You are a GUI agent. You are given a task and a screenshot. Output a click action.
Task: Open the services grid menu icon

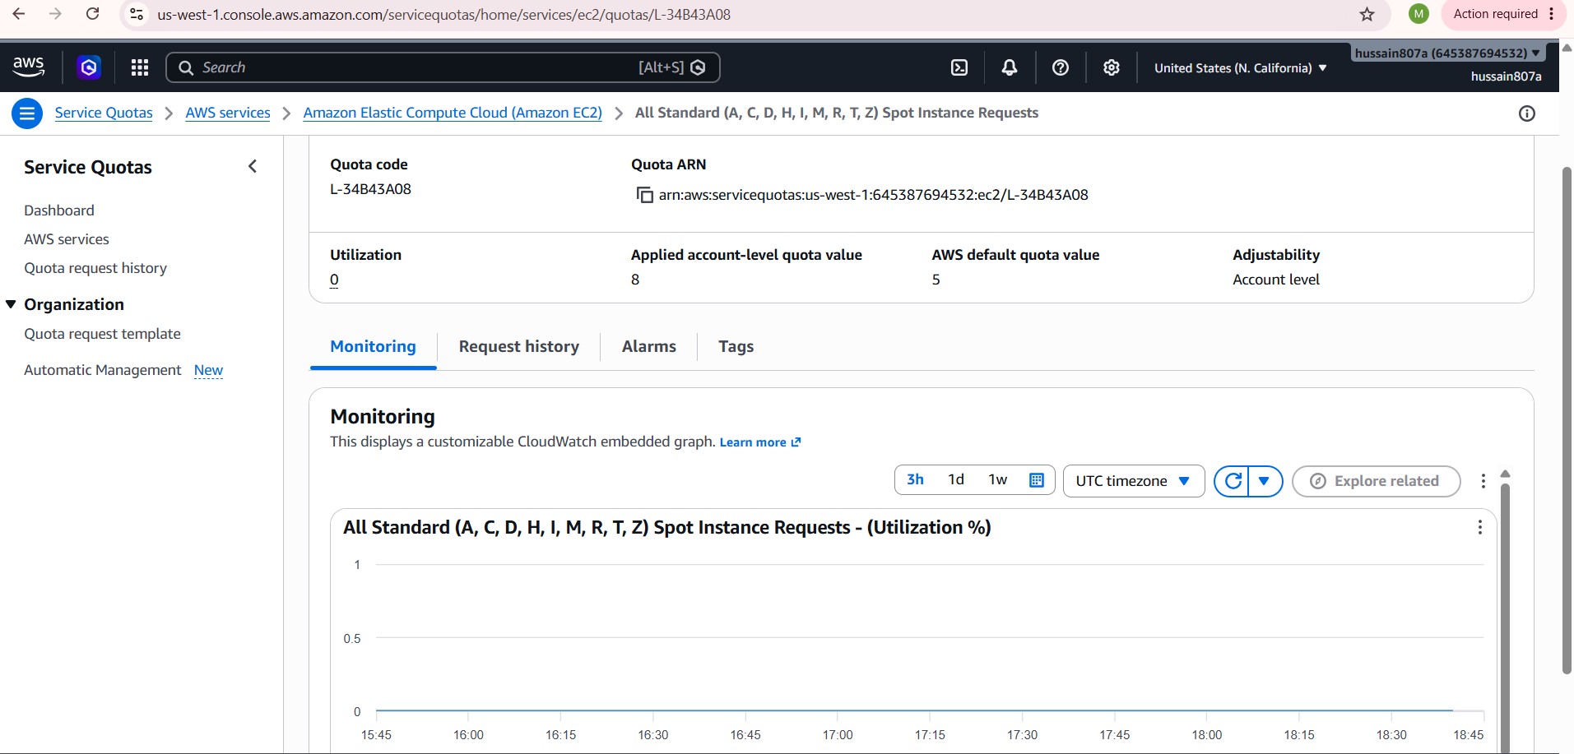(140, 67)
